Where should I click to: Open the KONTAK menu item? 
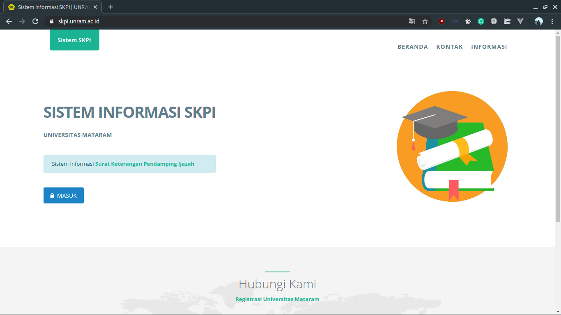(x=450, y=47)
